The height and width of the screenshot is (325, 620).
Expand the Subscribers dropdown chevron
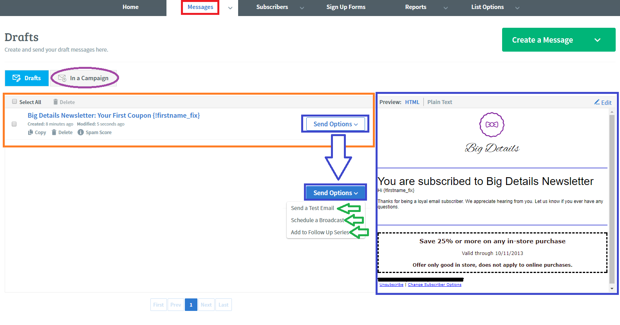(302, 8)
